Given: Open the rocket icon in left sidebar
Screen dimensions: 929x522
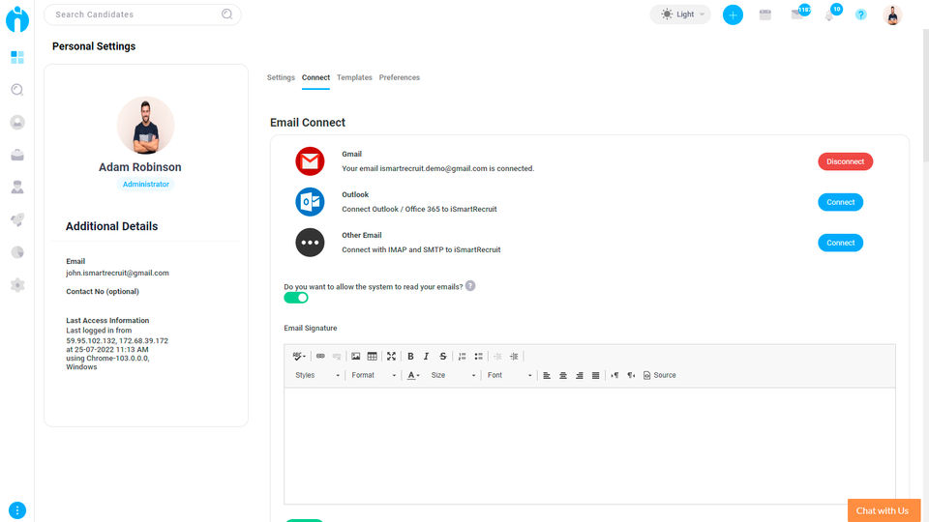Looking at the screenshot, I should [17, 219].
